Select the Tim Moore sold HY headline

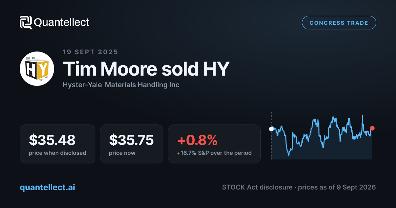point(146,69)
